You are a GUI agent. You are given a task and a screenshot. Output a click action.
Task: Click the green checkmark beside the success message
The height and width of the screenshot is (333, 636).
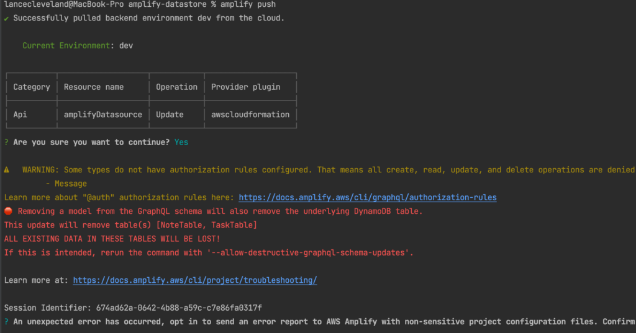pyautogui.click(x=7, y=18)
